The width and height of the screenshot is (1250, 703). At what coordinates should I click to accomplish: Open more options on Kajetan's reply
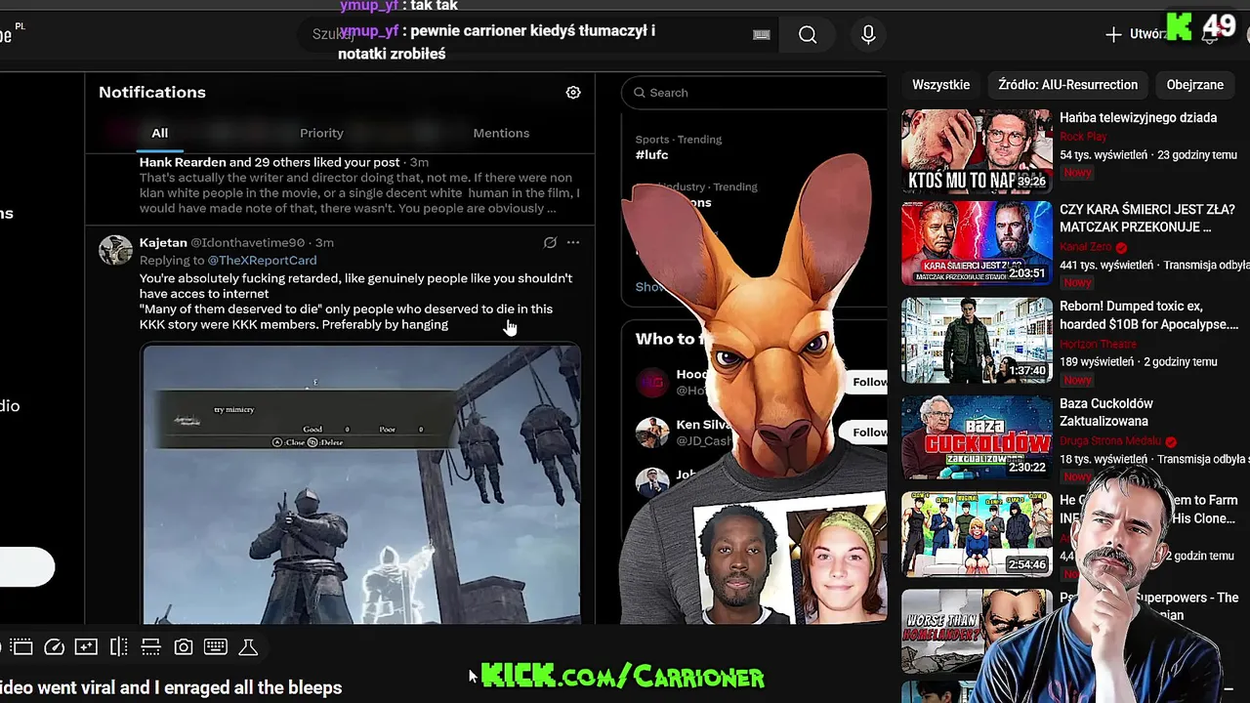pos(573,242)
